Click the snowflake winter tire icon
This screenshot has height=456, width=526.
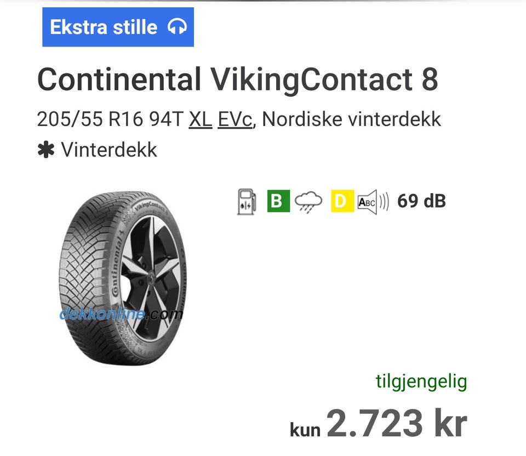[x=46, y=149]
